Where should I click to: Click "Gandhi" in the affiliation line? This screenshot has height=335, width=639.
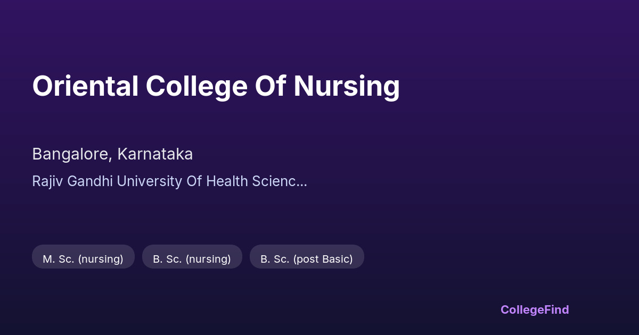click(x=88, y=181)
